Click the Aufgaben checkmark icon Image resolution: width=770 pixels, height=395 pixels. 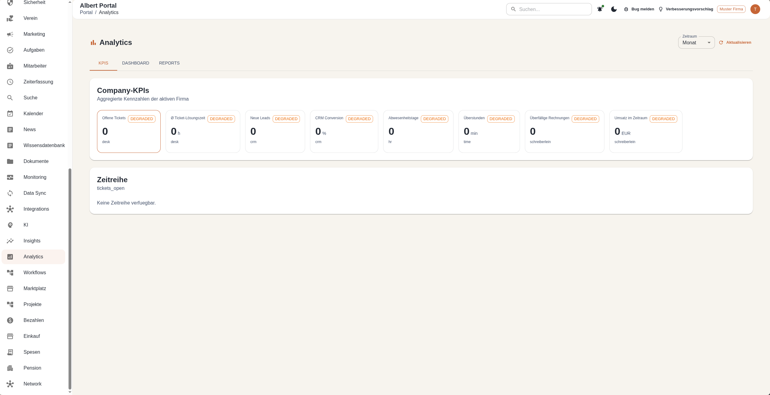click(10, 50)
